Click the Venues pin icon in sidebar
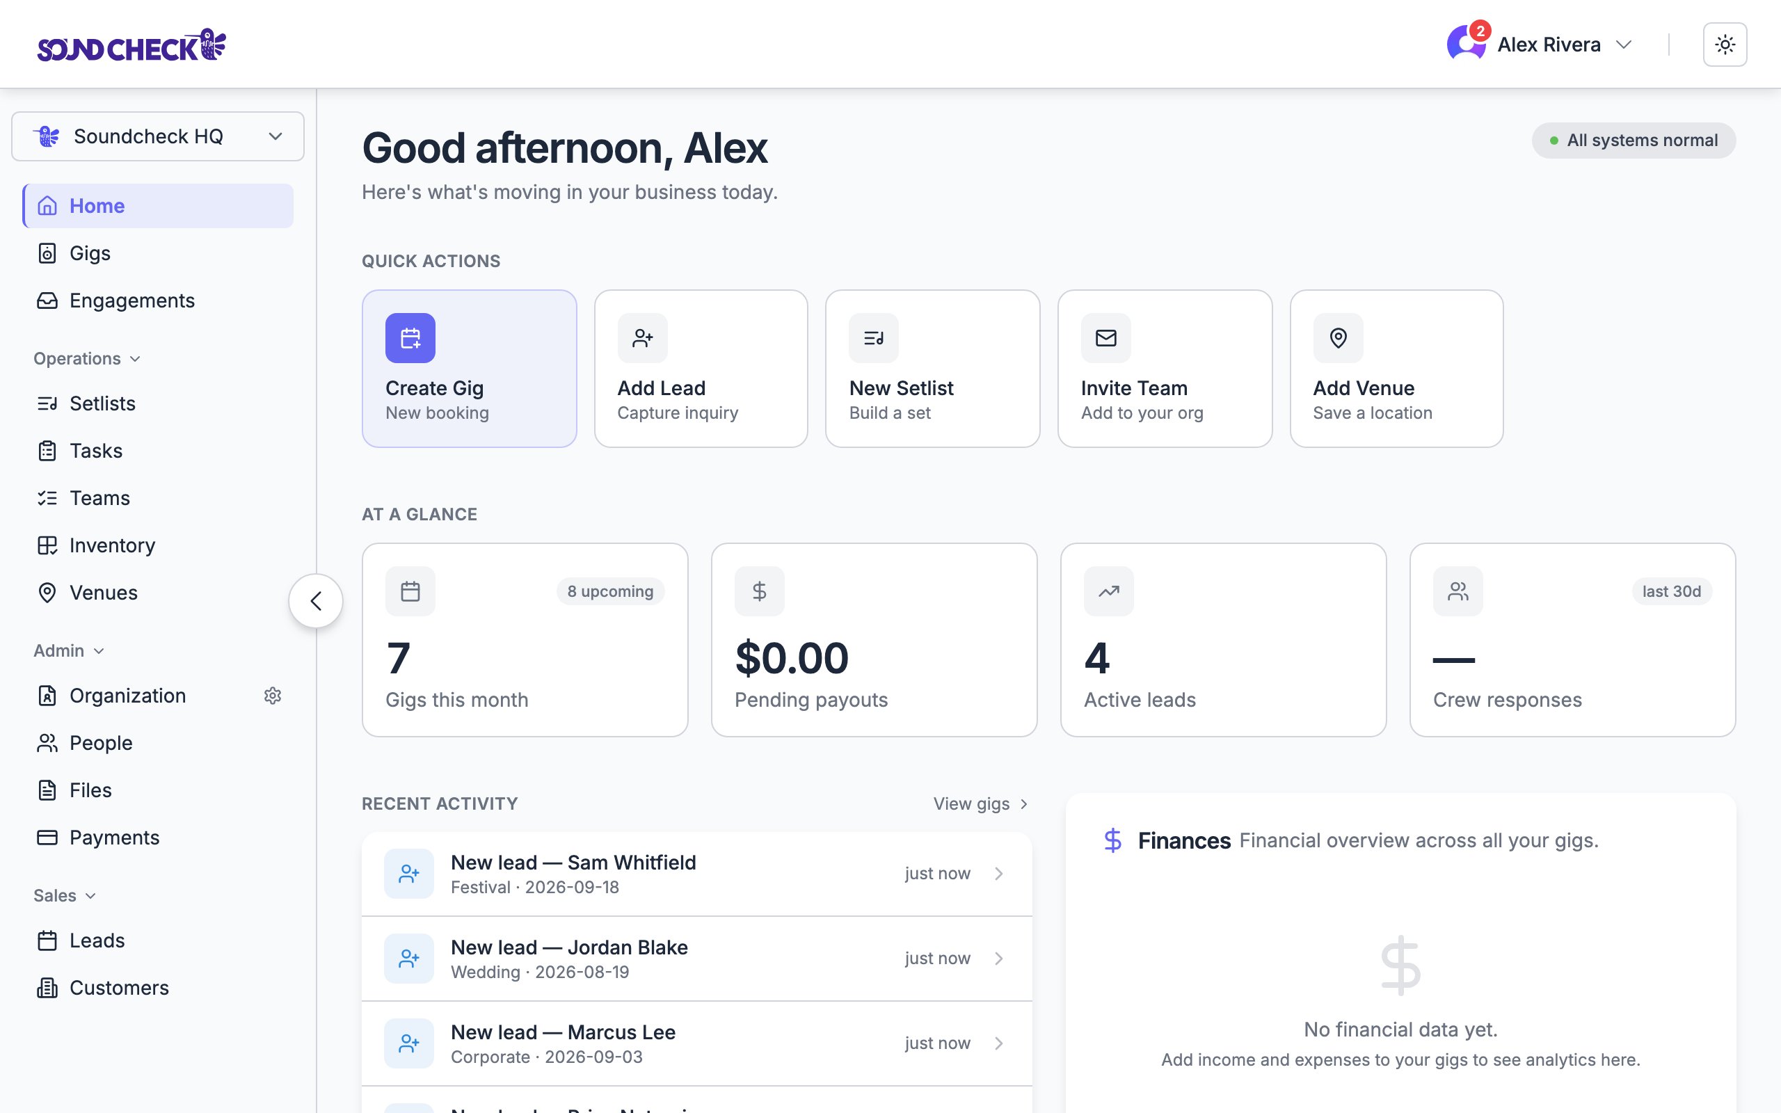 [x=47, y=593]
